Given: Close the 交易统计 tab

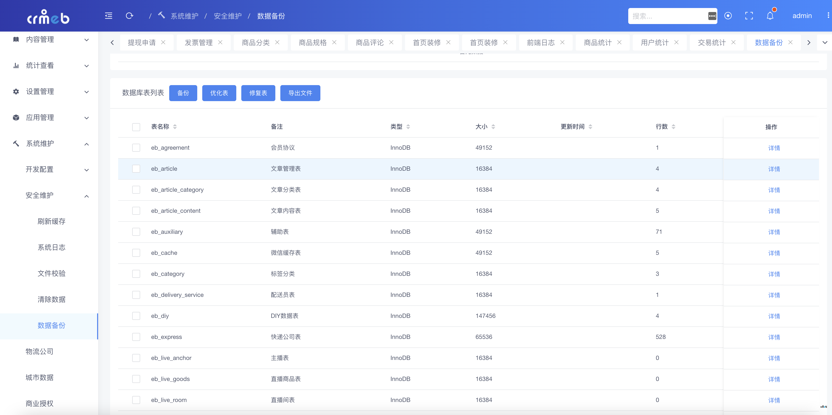Looking at the screenshot, I should 733,42.
